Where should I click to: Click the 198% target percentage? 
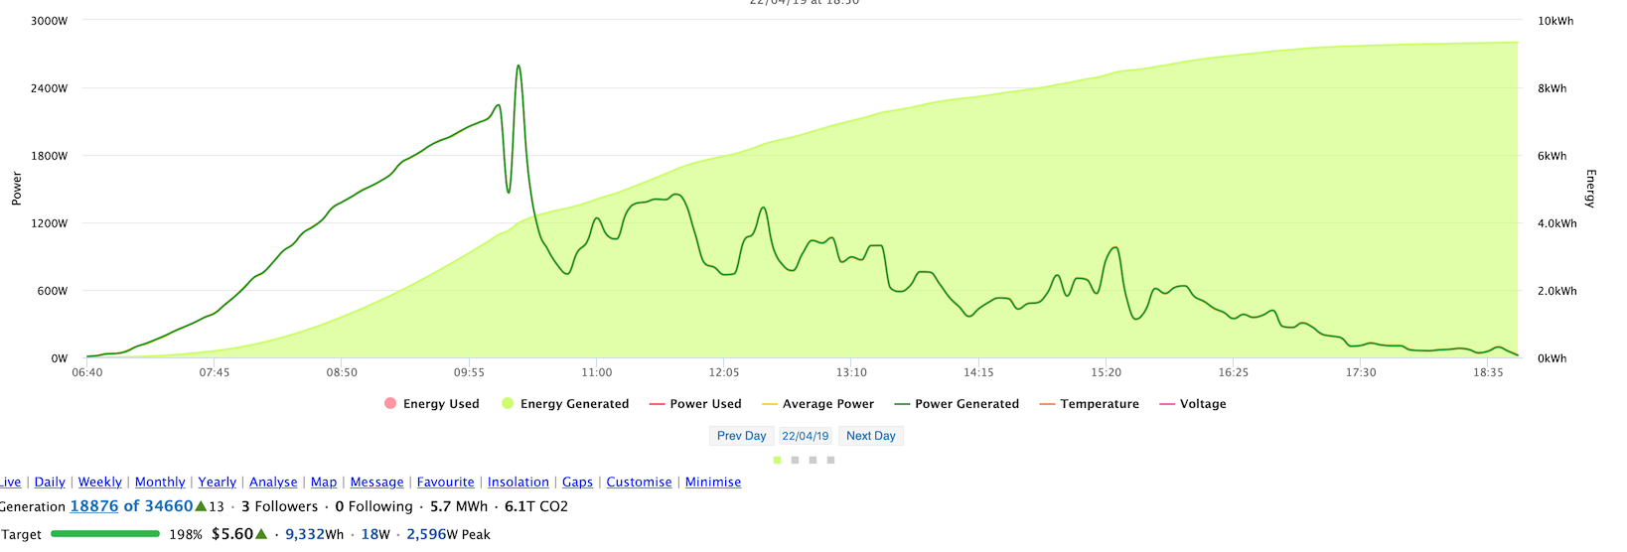click(x=186, y=534)
